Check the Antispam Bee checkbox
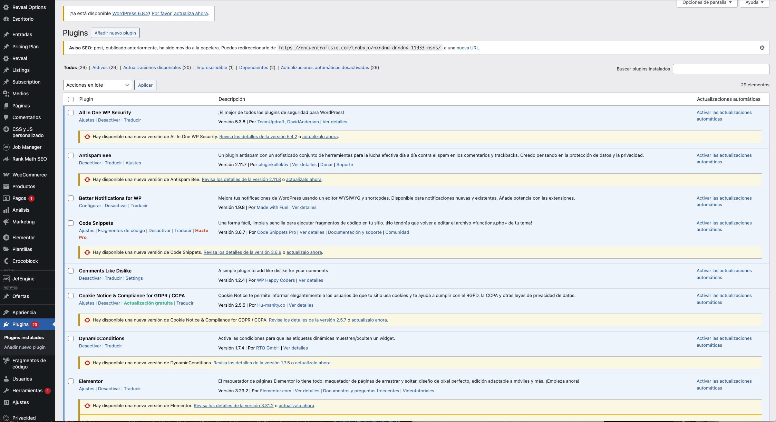776x422 pixels. point(71,155)
